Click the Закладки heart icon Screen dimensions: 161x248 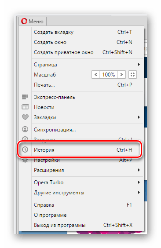click(25, 117)
